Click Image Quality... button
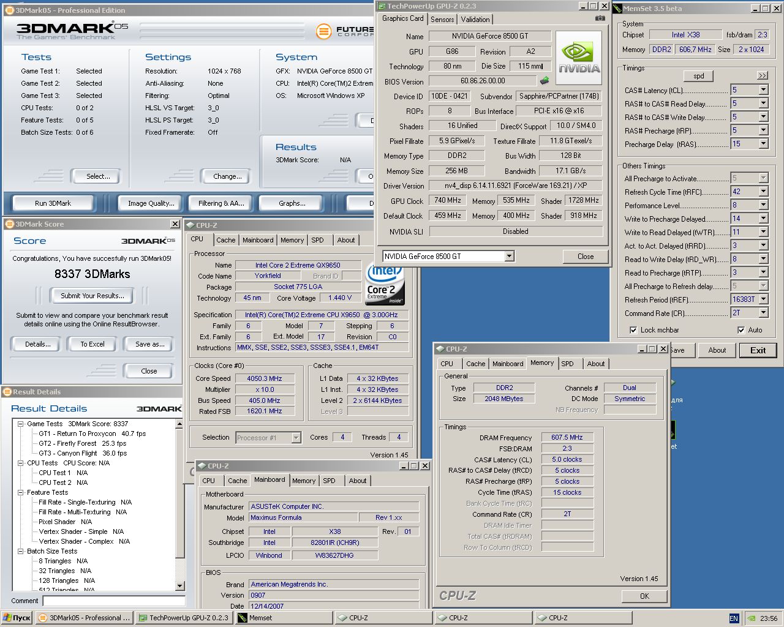This screenshot has height=627, width=784. tap(151, 203)
